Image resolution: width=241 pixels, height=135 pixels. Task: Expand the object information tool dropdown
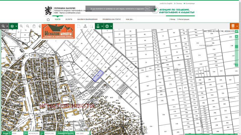pos(99,26)
